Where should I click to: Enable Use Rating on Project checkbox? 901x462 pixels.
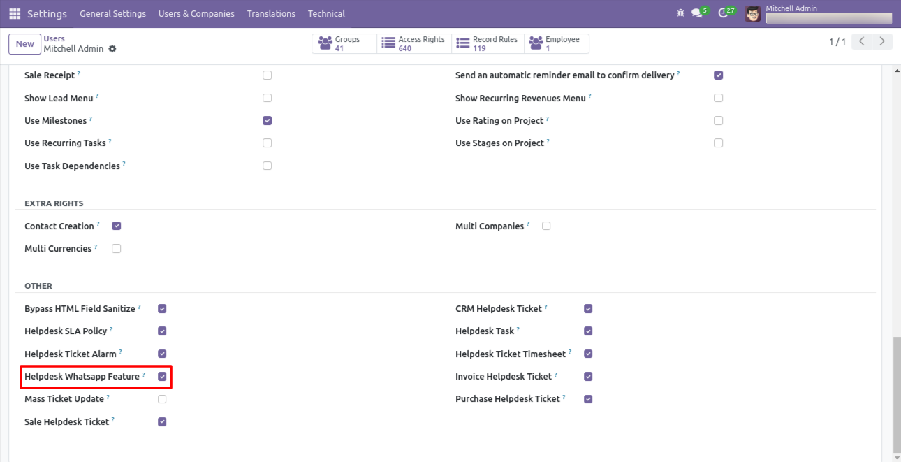[719, 121]
